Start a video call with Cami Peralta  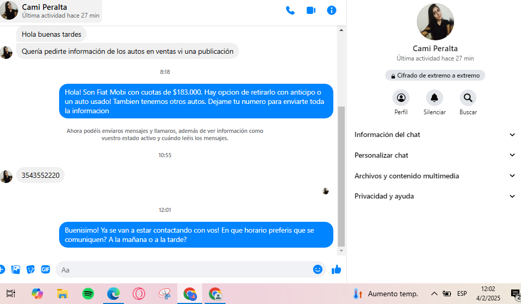(311, 11)
